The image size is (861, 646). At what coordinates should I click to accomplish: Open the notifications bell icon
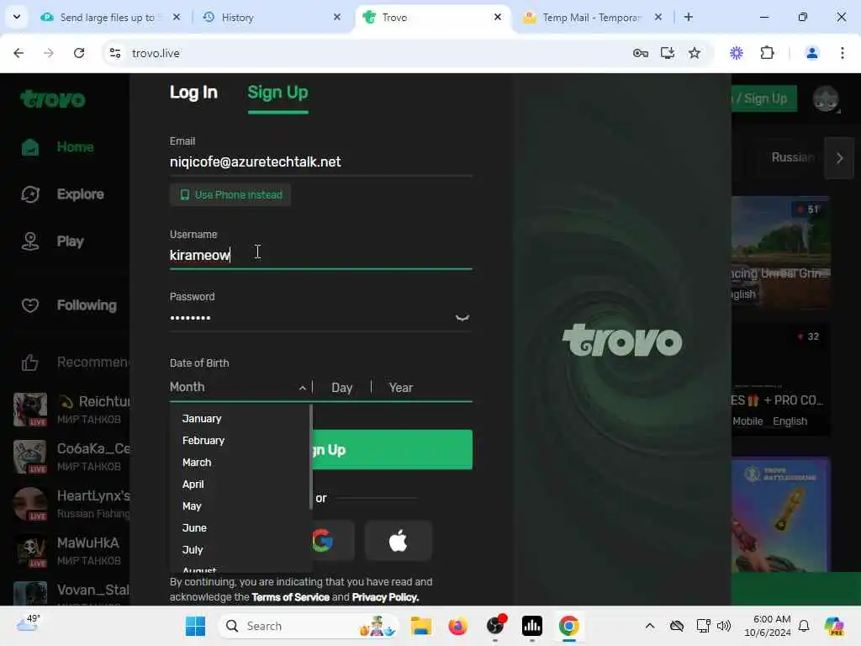coord(804,626)
